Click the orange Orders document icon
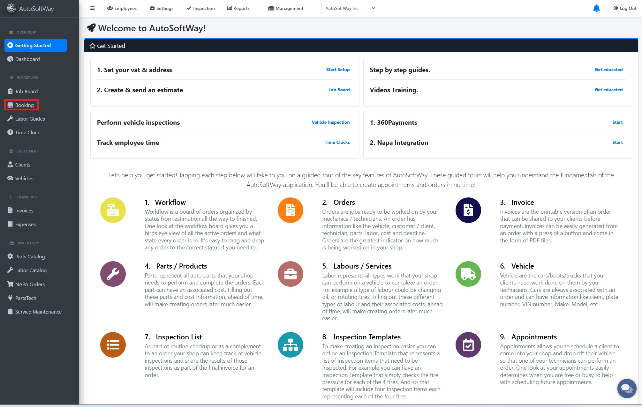Screen dimensions: 642x407 tap(290, 210)
